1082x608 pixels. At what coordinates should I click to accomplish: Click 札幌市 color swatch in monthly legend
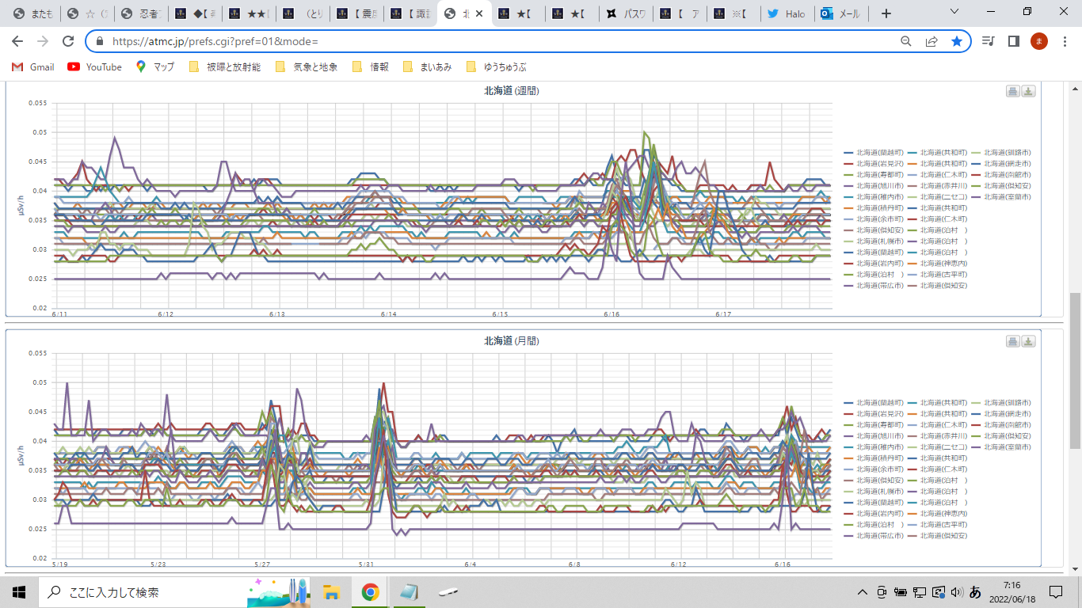pos(848,492)
